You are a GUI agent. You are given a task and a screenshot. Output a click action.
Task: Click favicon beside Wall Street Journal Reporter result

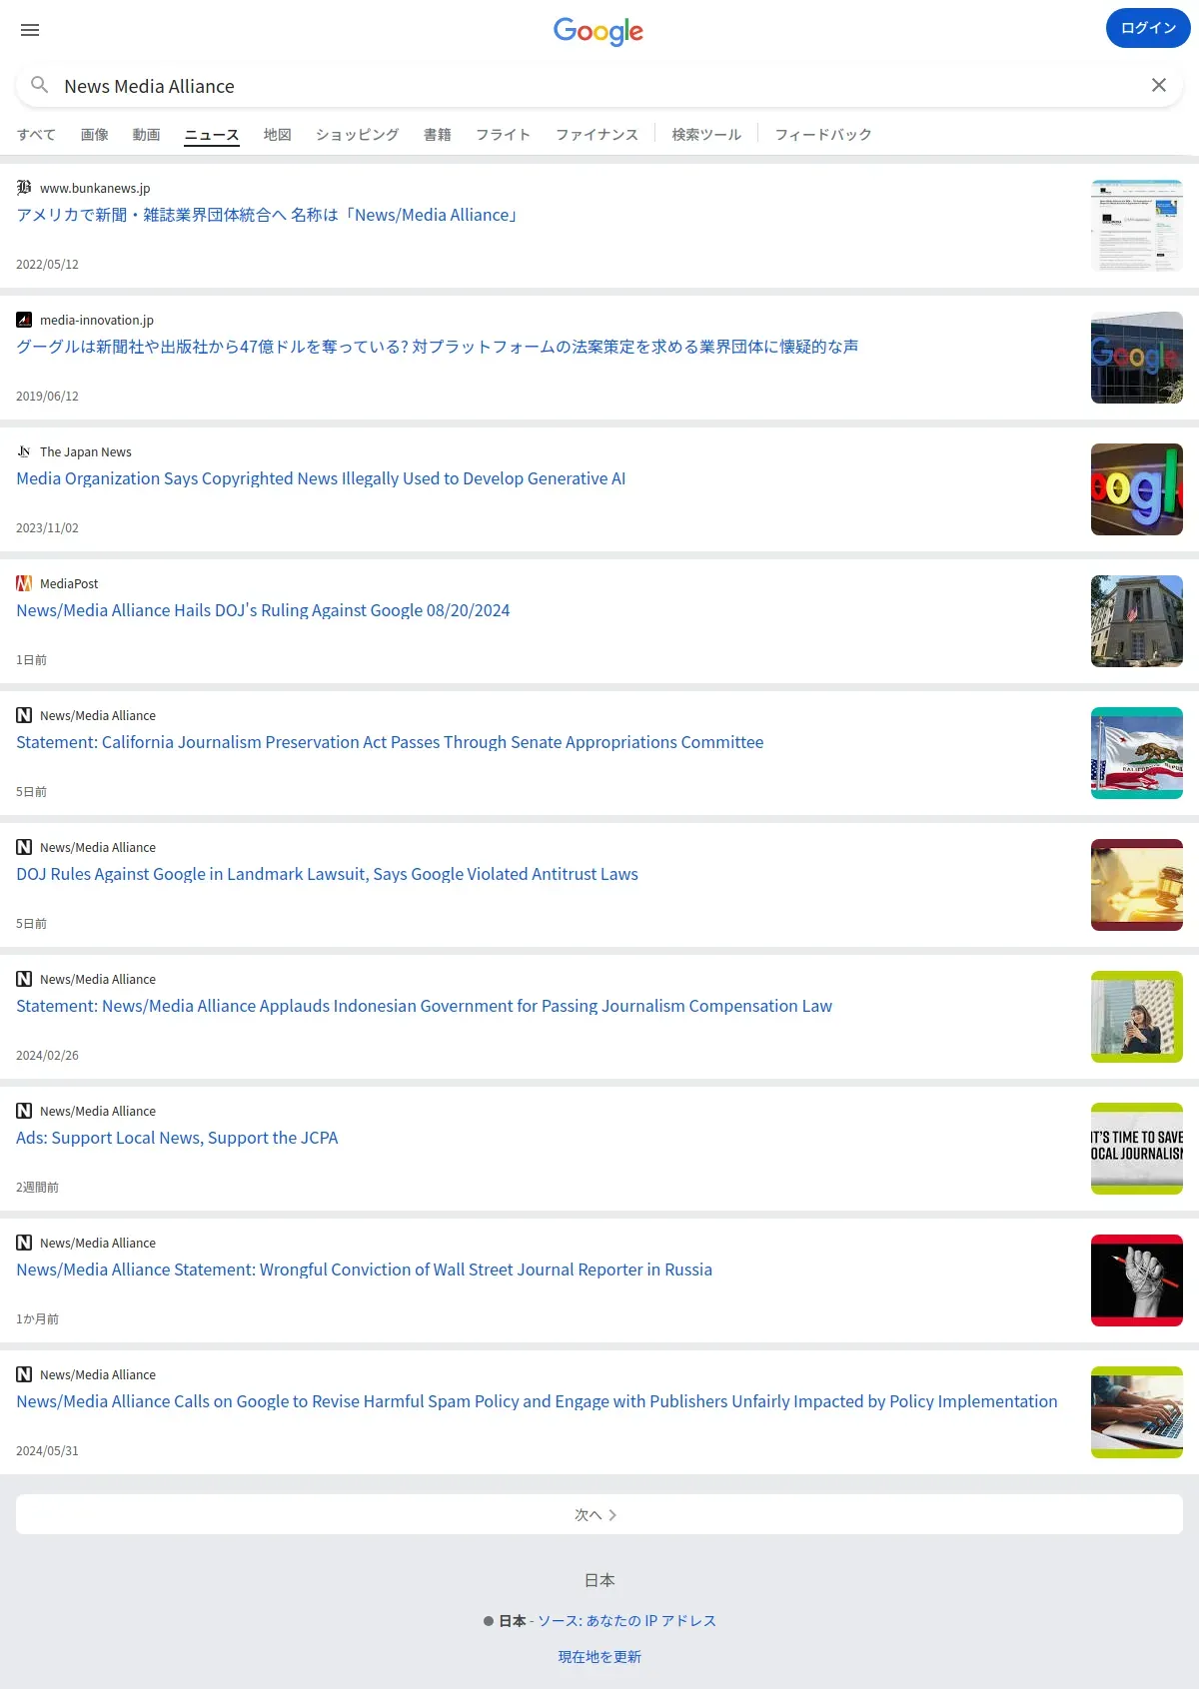click(x=24, y=1243)
